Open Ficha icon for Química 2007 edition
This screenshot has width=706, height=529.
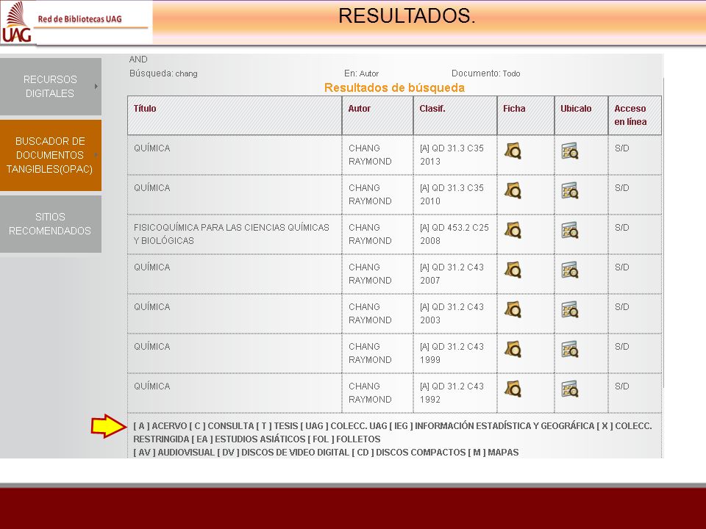(x=513, y=270)
